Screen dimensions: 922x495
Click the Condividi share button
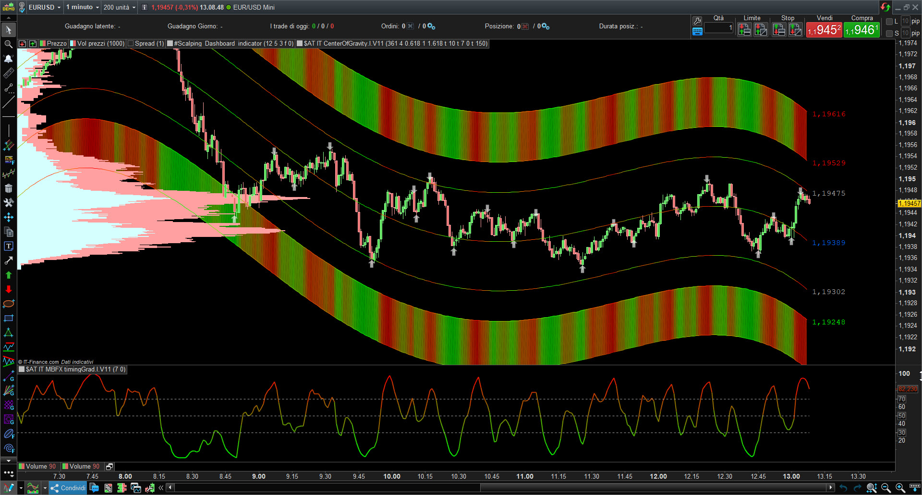pyautogui.click(x=68, y=488)
